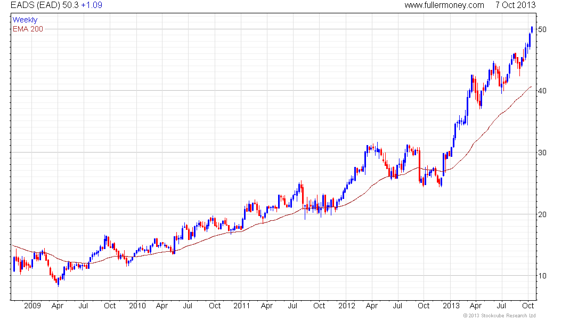The width and height of the screenshot is (586, 320).
Task: Click the 30 price axis label
Action: point(542,153)
